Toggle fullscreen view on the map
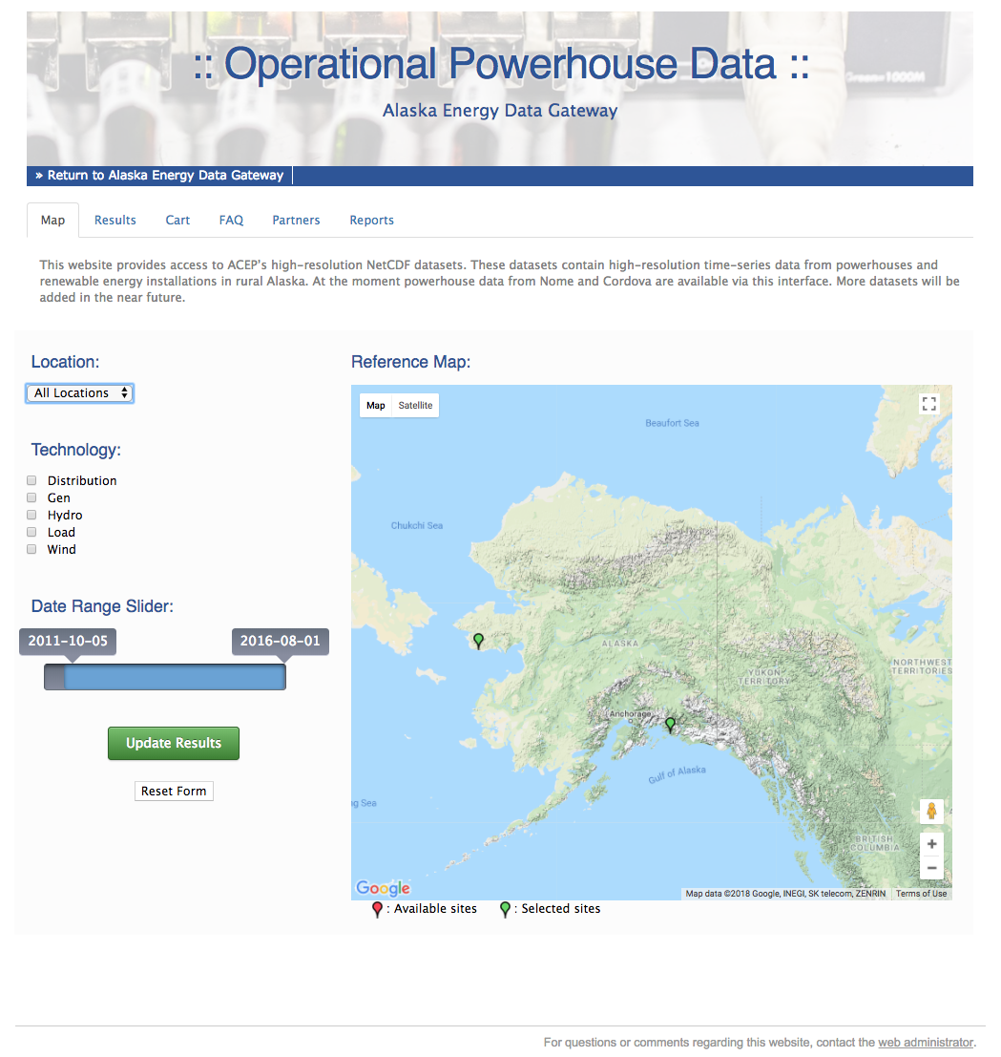Screen dimensions: 1001x1057 click(x=929, y=404)
